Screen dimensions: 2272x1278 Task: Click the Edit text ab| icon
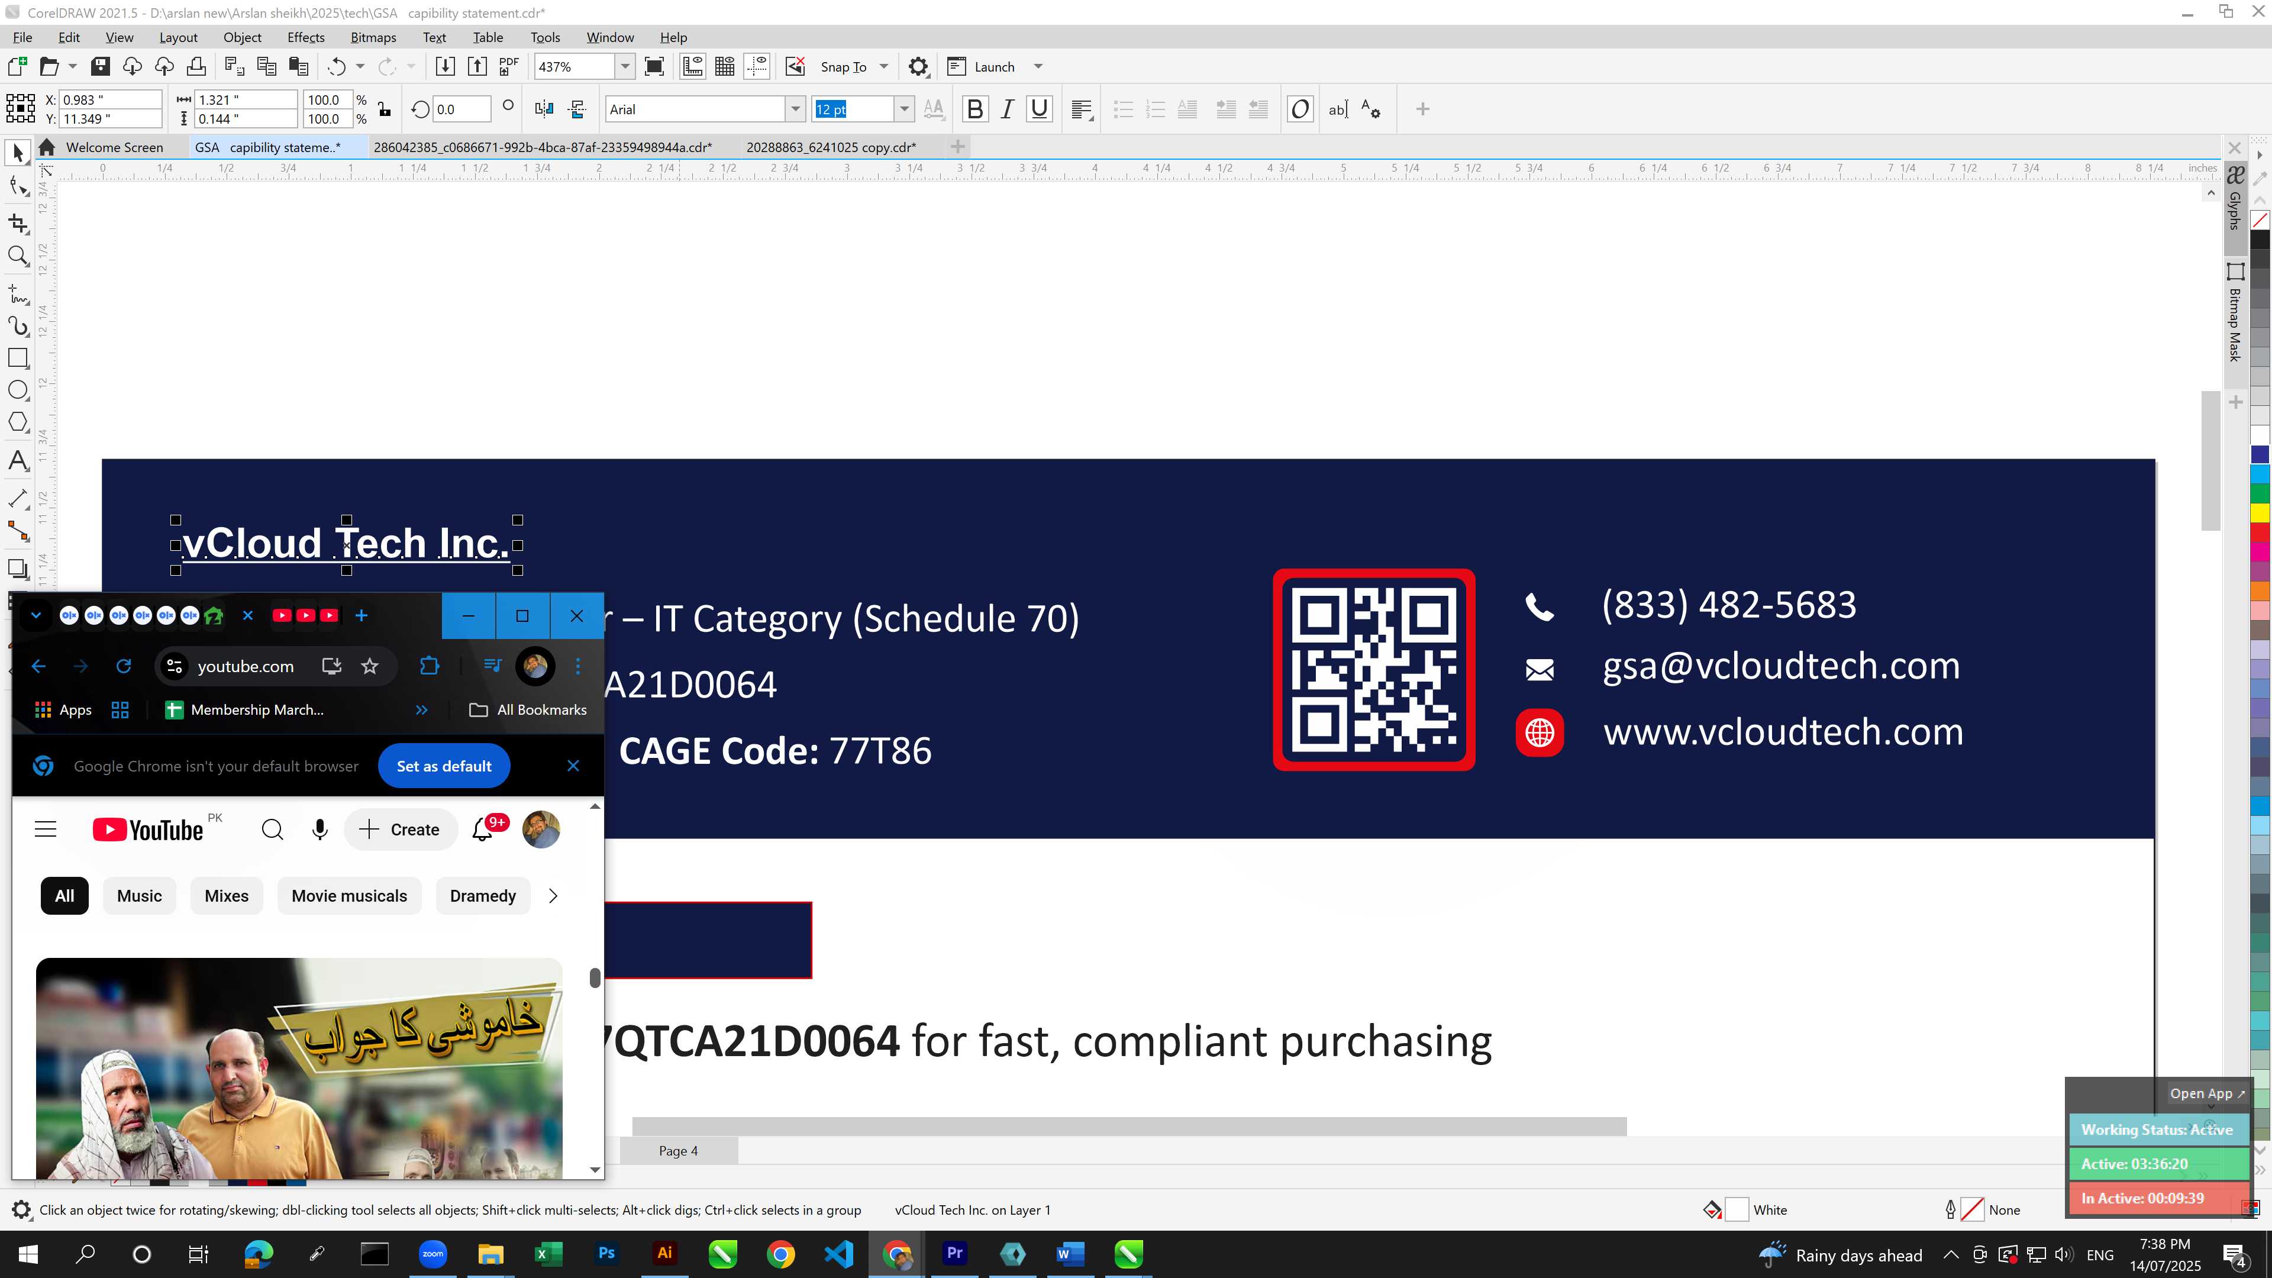tap(1338, 109)
